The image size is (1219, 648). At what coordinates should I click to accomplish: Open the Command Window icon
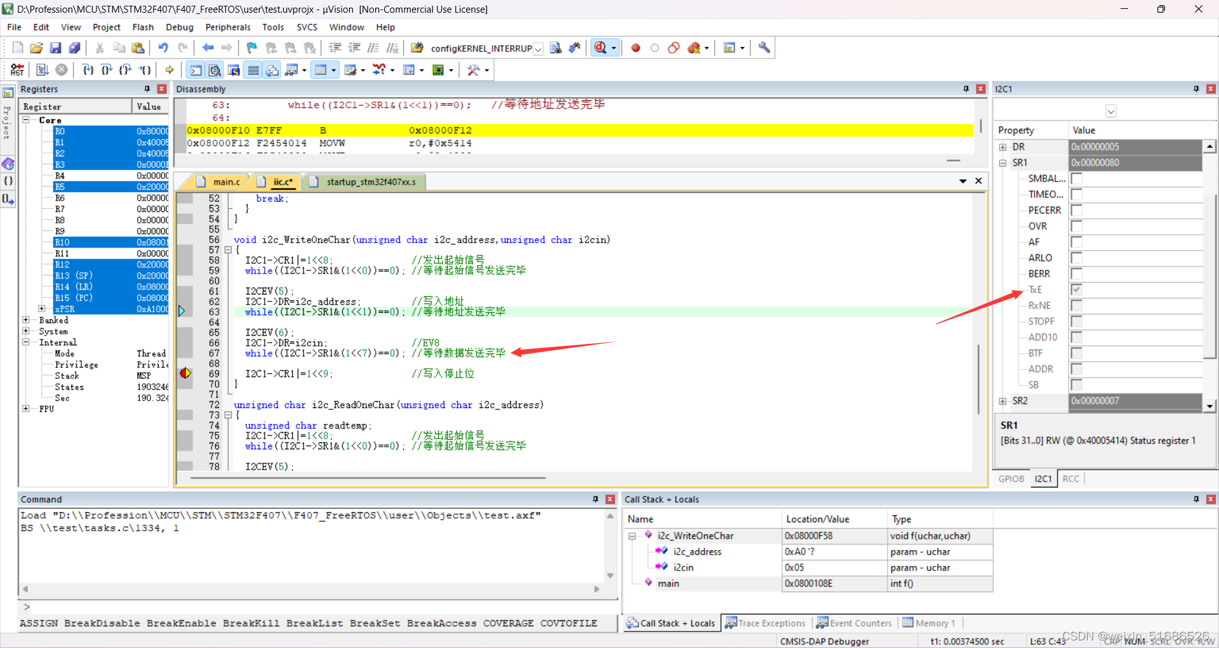pyautogui.click(x=195, y=70)
